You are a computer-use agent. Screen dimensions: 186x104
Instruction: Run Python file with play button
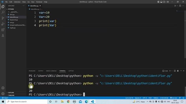175,6
